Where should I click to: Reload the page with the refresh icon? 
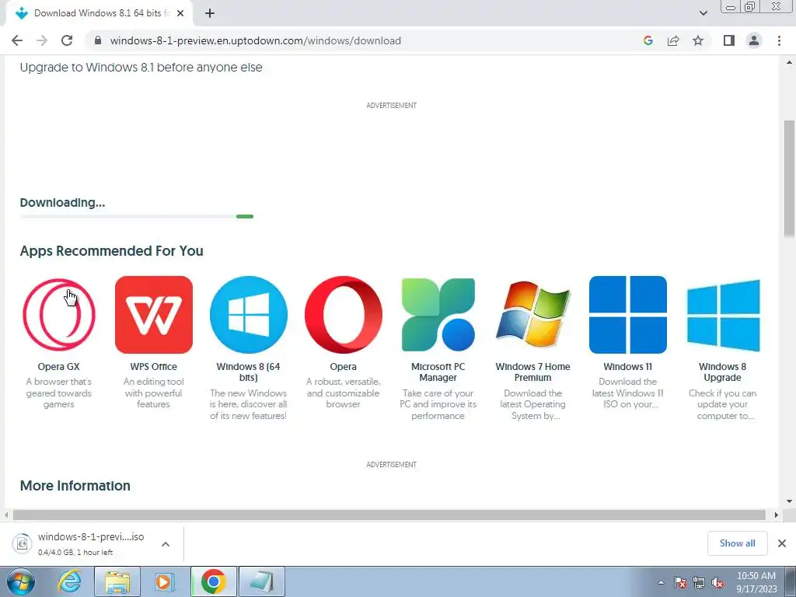click(x=67, y=40)
